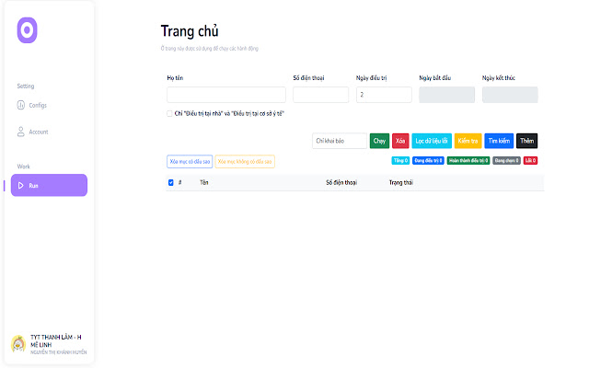Screen dimensions: 589x368
Task: Focus the Chỉ khai báo input
Action: [340, 141]
